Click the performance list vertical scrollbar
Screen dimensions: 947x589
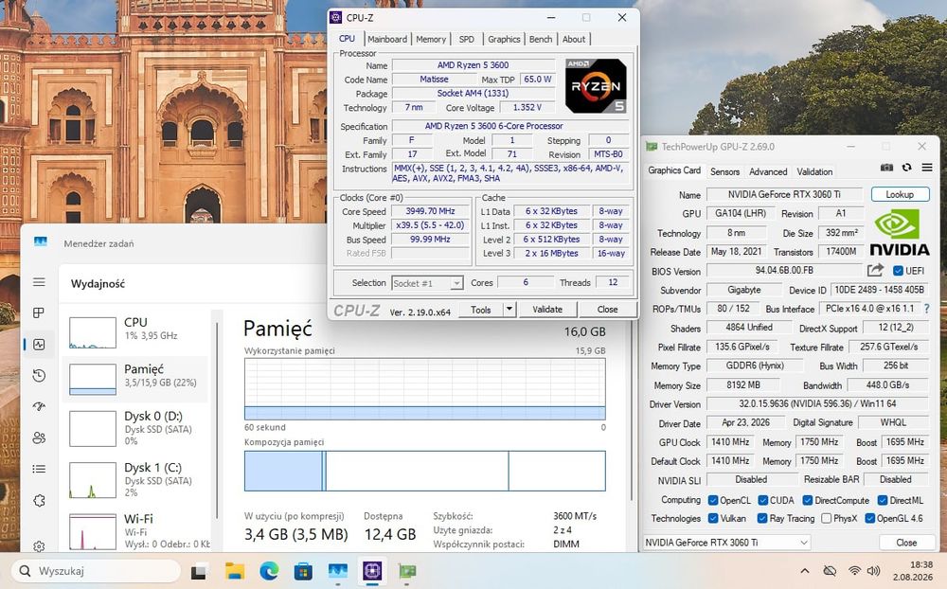click(x=217, y=419)
